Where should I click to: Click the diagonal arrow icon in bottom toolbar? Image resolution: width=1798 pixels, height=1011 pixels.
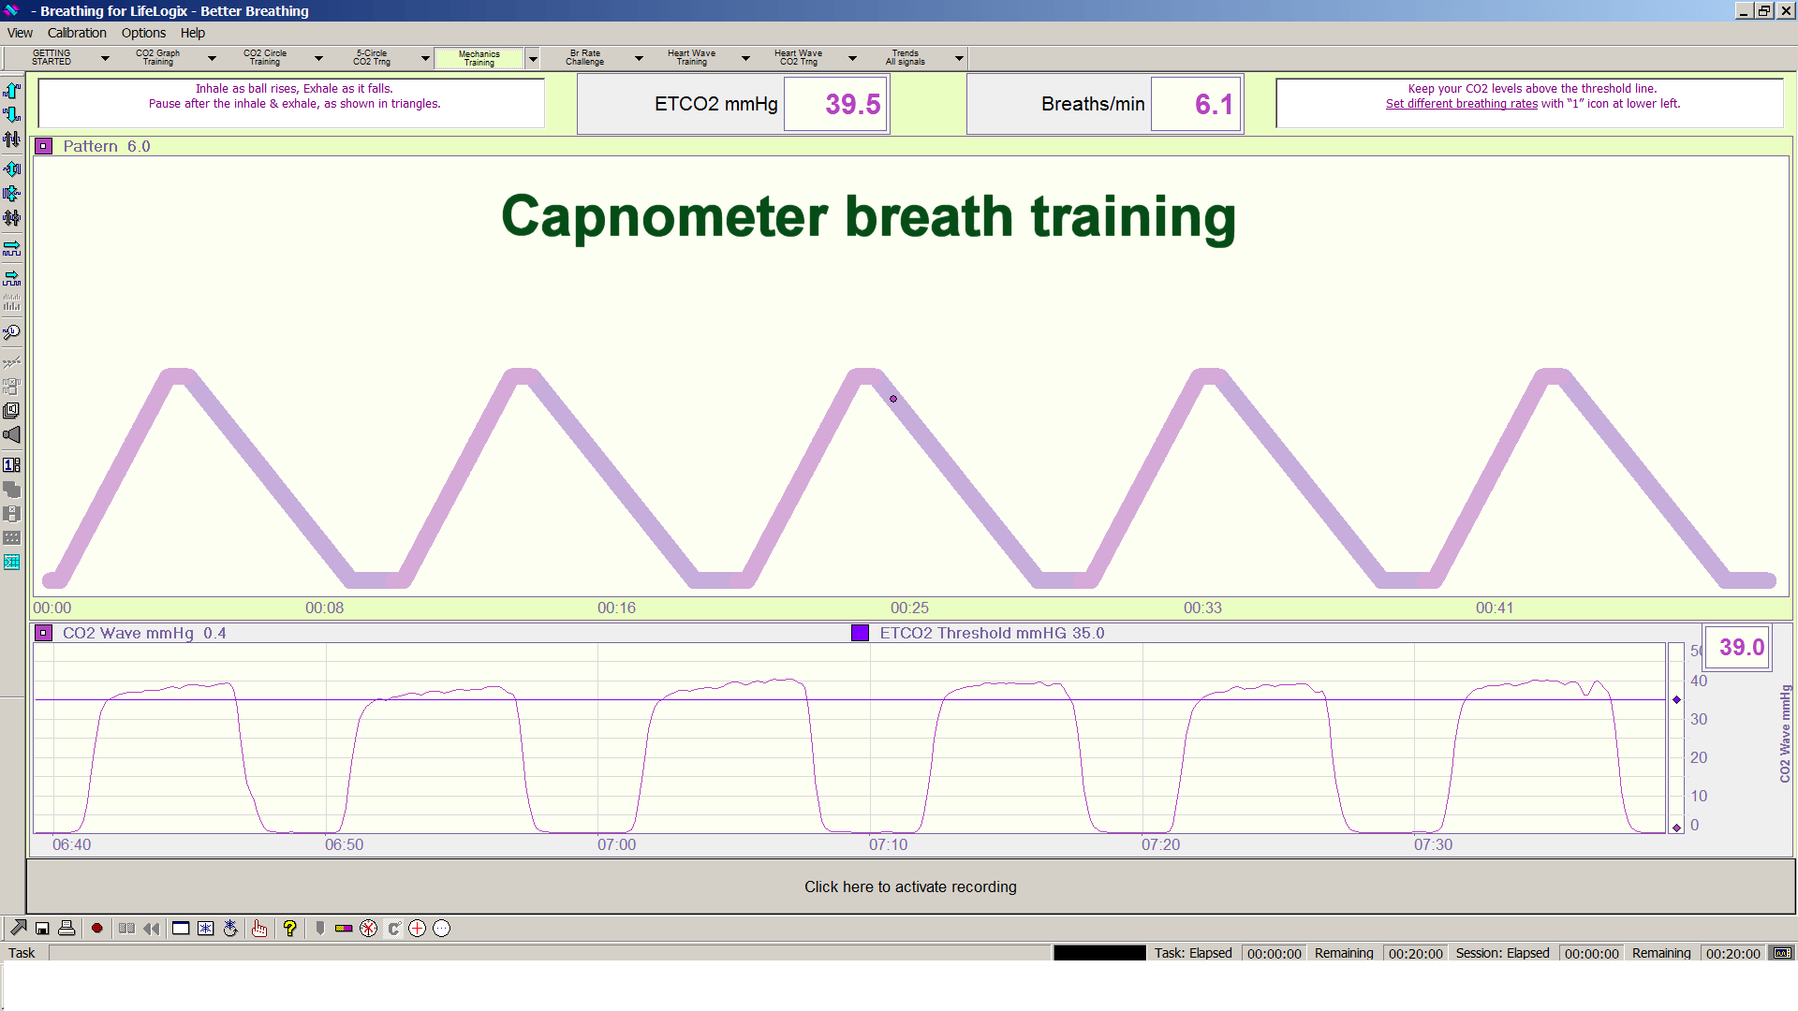[x=18, y=928]
